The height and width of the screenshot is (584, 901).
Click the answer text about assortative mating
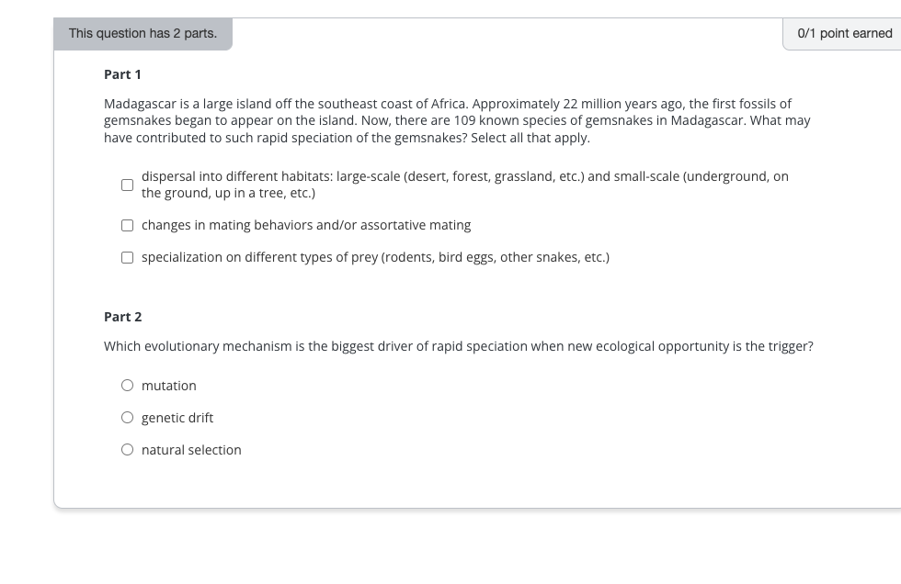pos(306,224)
